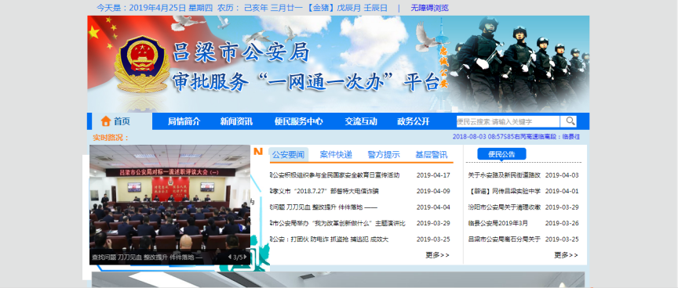Open the 局情简介 menu item
This screenshot has width=678, height=288.
(184, 121)
